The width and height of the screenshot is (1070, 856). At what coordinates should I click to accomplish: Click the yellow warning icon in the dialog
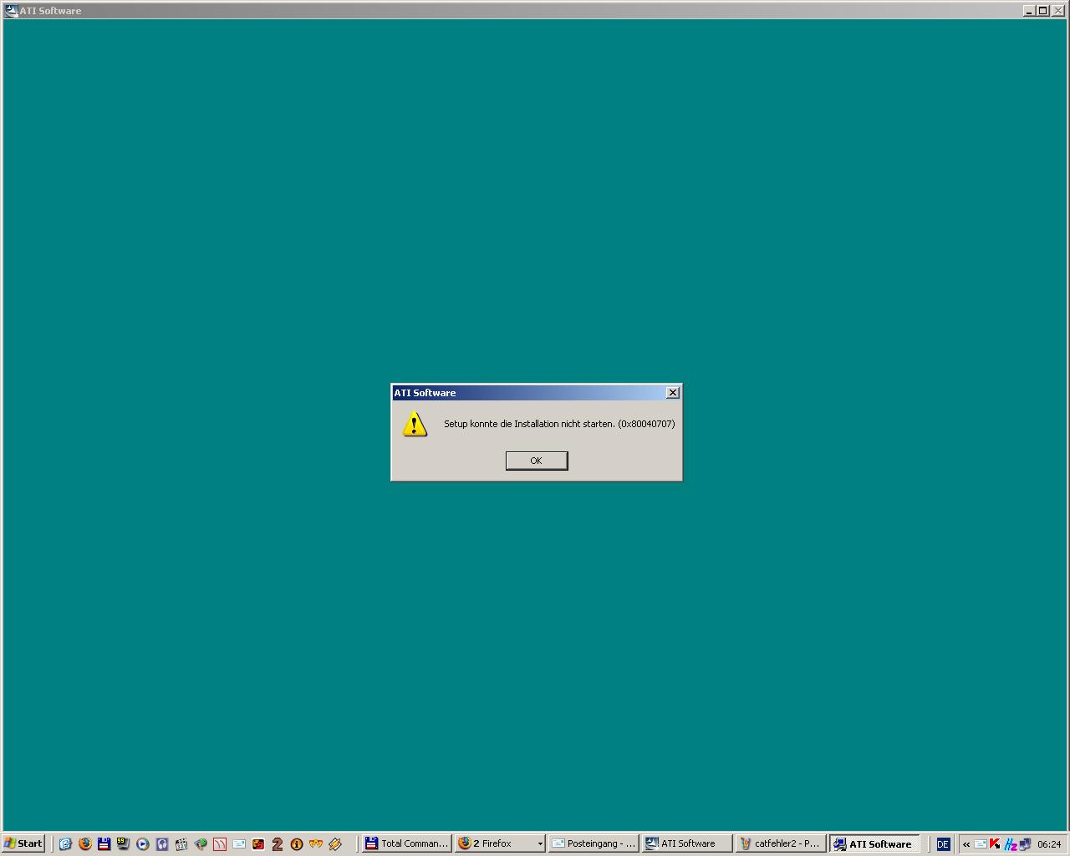[x=415, y=424]
